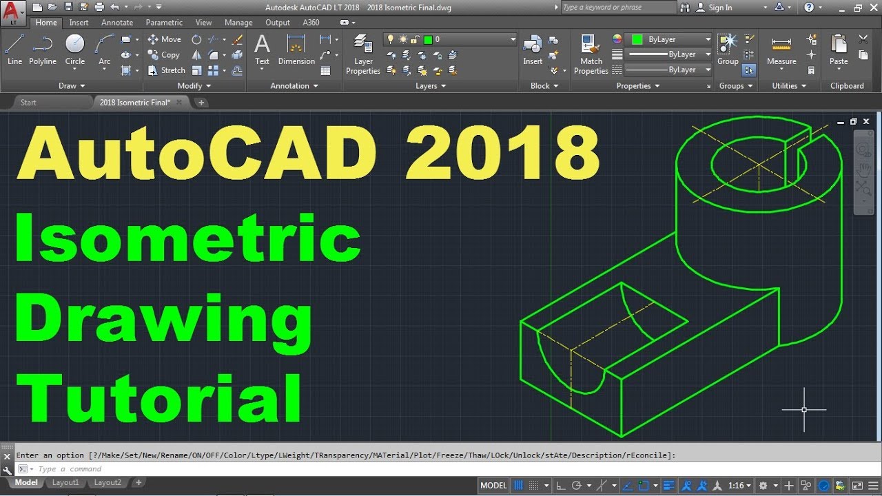882x496 pixels.
Task: Click the Scale tool icon
Action: [196, 70]
